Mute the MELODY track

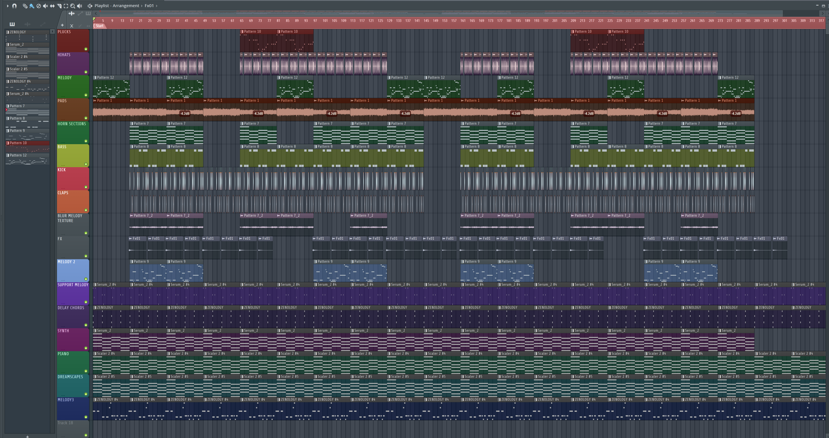point(86,95)
